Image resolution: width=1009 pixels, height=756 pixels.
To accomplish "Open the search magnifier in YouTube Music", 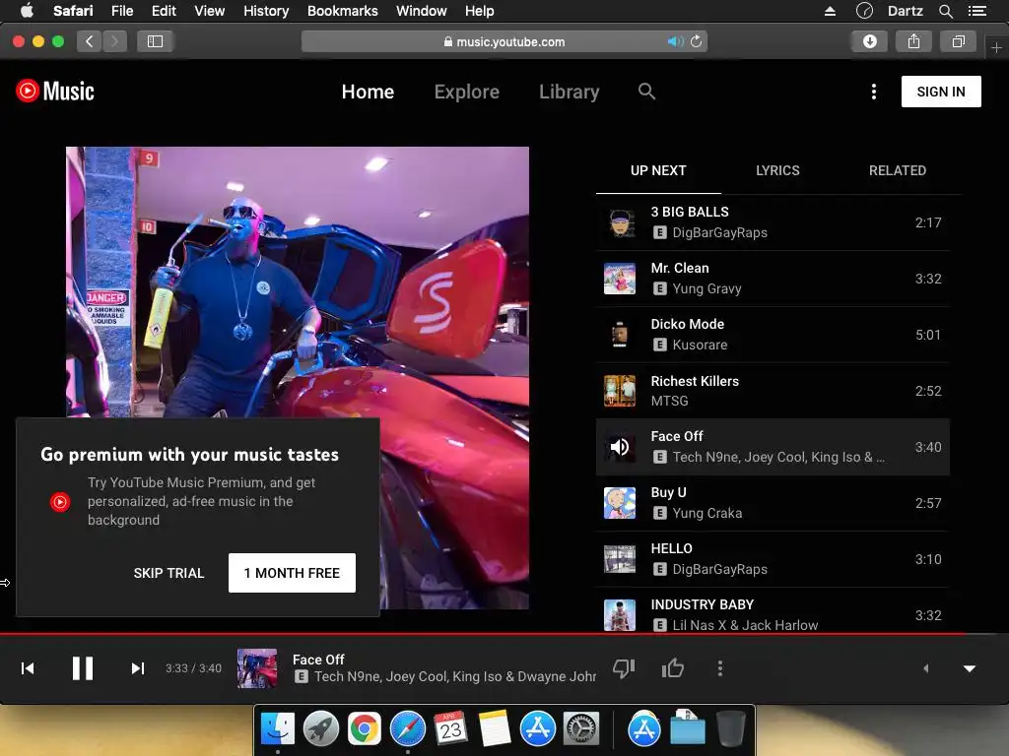I will coord(646,92).
